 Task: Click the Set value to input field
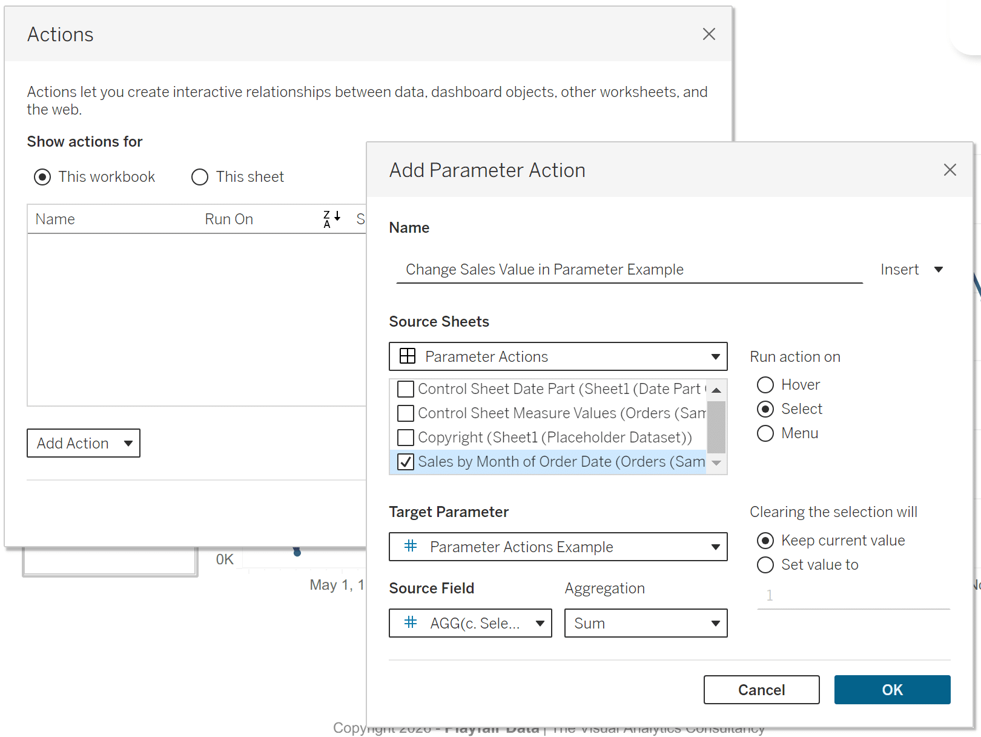[854, 595]
